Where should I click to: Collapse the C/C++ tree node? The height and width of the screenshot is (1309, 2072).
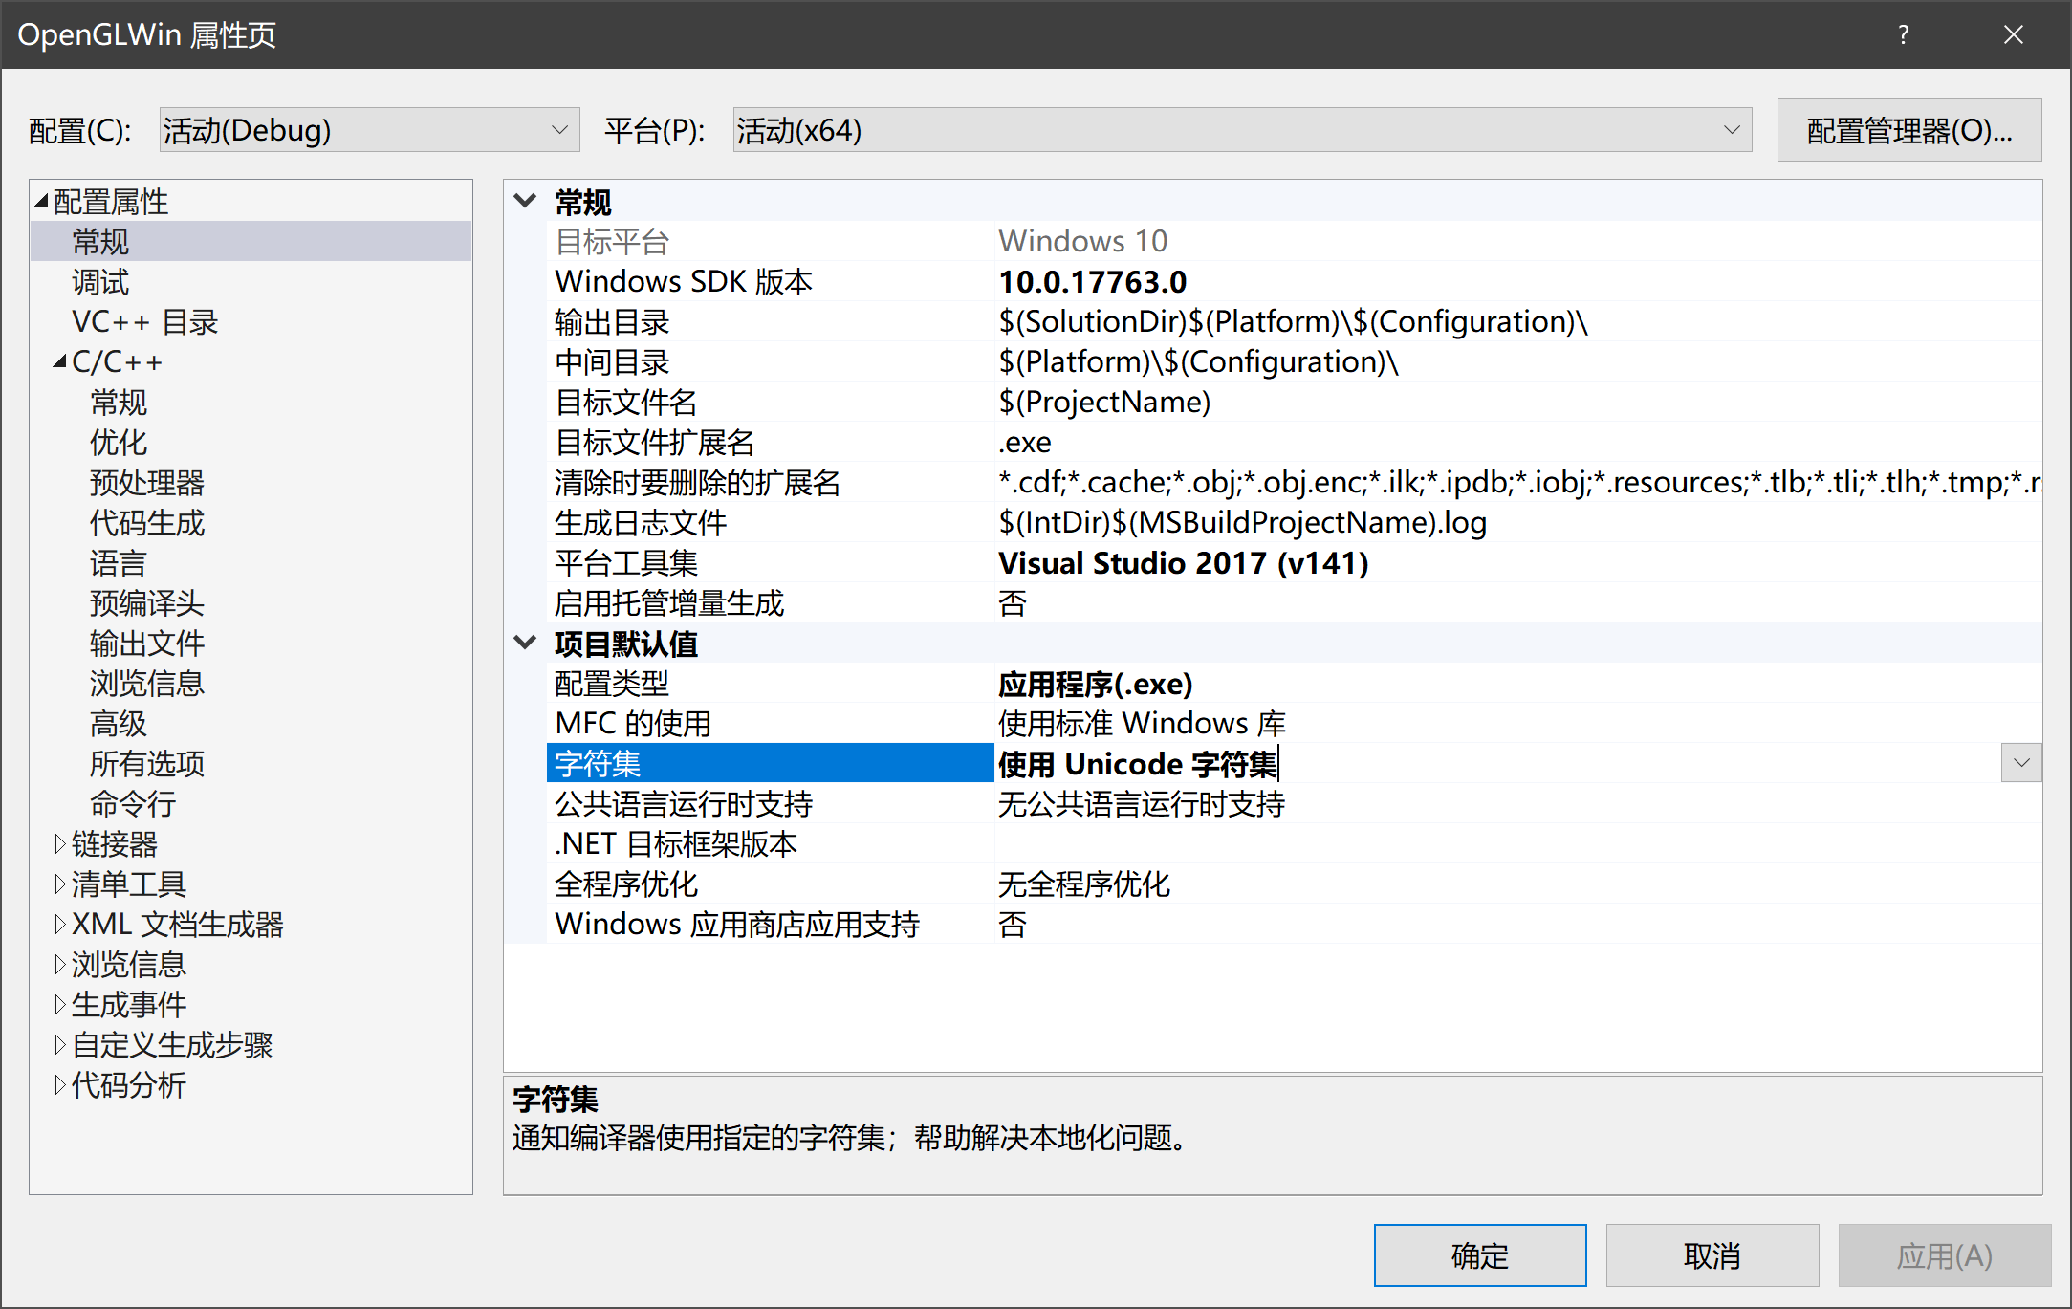point(59,360)
